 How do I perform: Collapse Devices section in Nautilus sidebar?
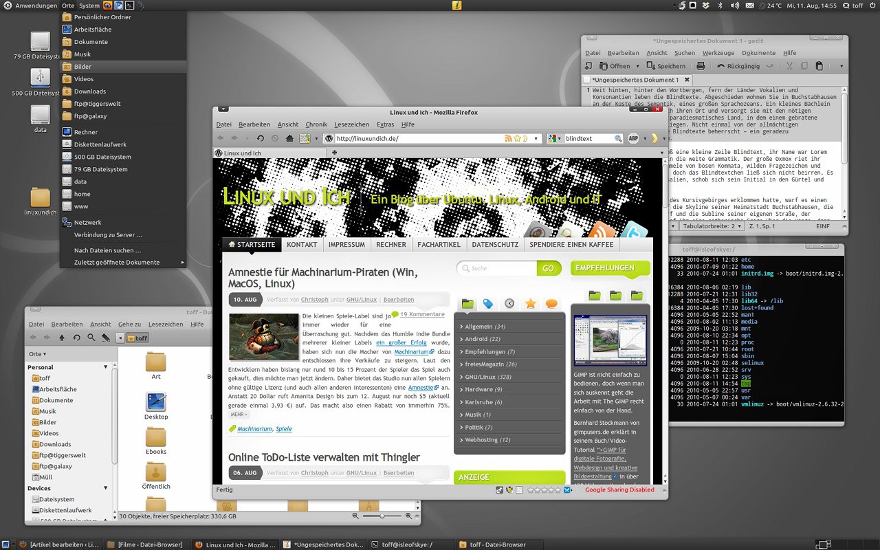point(106,488)
